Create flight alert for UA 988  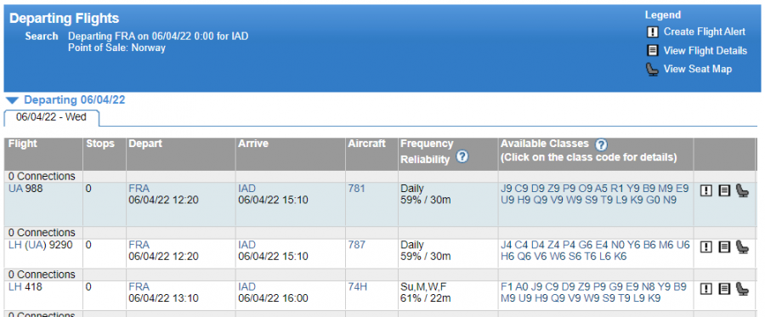(706, 190)
